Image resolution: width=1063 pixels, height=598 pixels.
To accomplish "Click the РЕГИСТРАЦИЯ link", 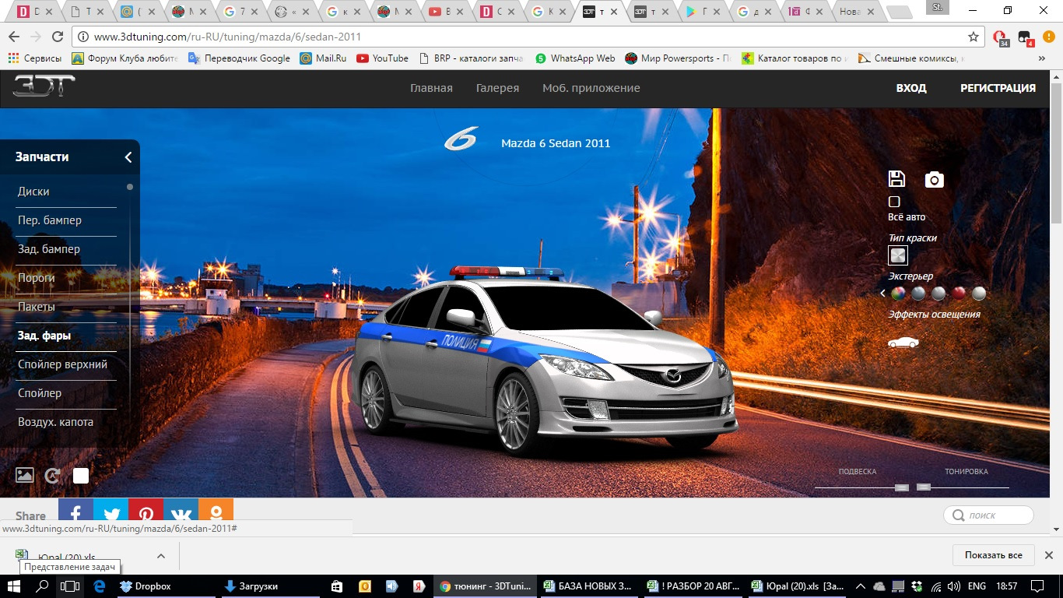I will coord(998,88).
